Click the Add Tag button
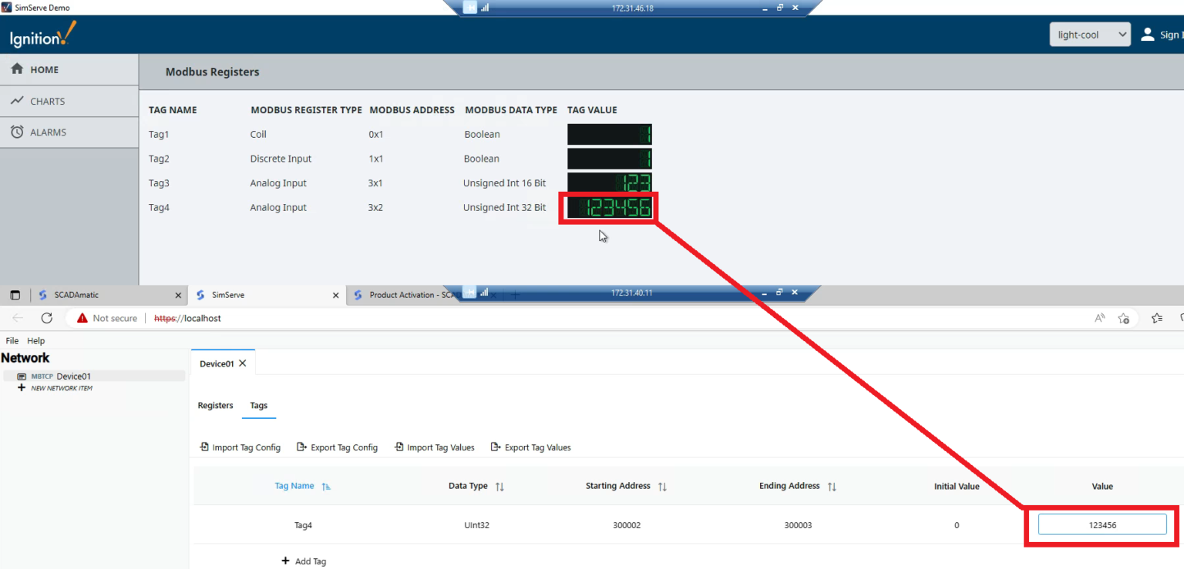This screenshot has width=1184, height=569. (304, 561)
